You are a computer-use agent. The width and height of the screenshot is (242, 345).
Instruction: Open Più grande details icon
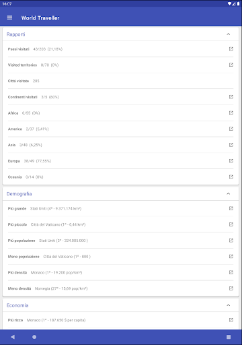[231, 208]
